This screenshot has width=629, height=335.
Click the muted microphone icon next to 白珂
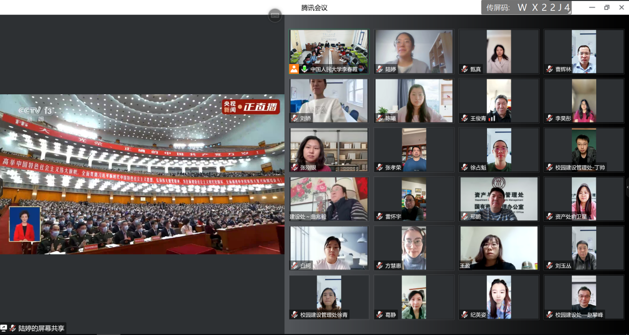(x=295, y=266)
